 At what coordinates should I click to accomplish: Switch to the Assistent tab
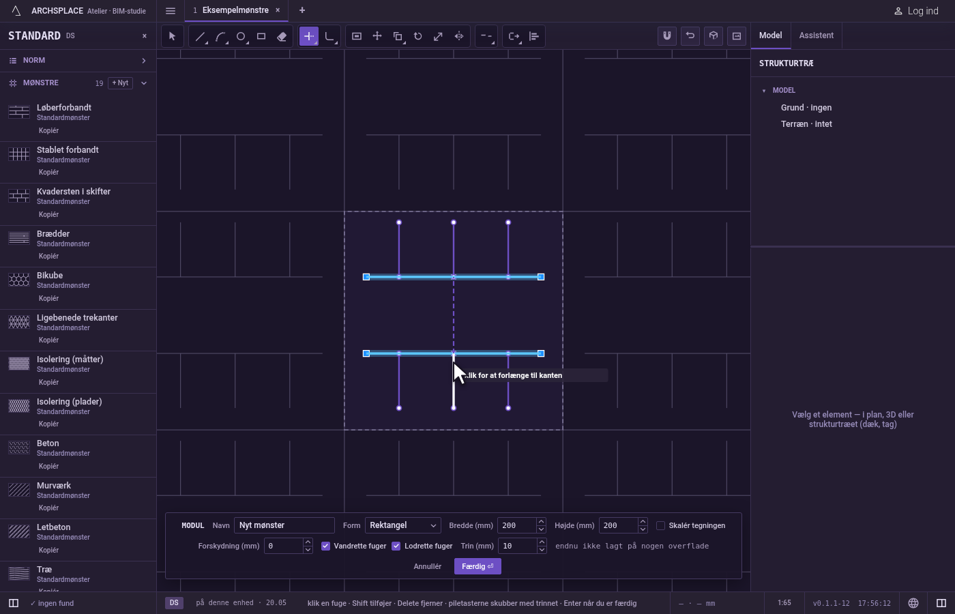(x=817, y=35)
